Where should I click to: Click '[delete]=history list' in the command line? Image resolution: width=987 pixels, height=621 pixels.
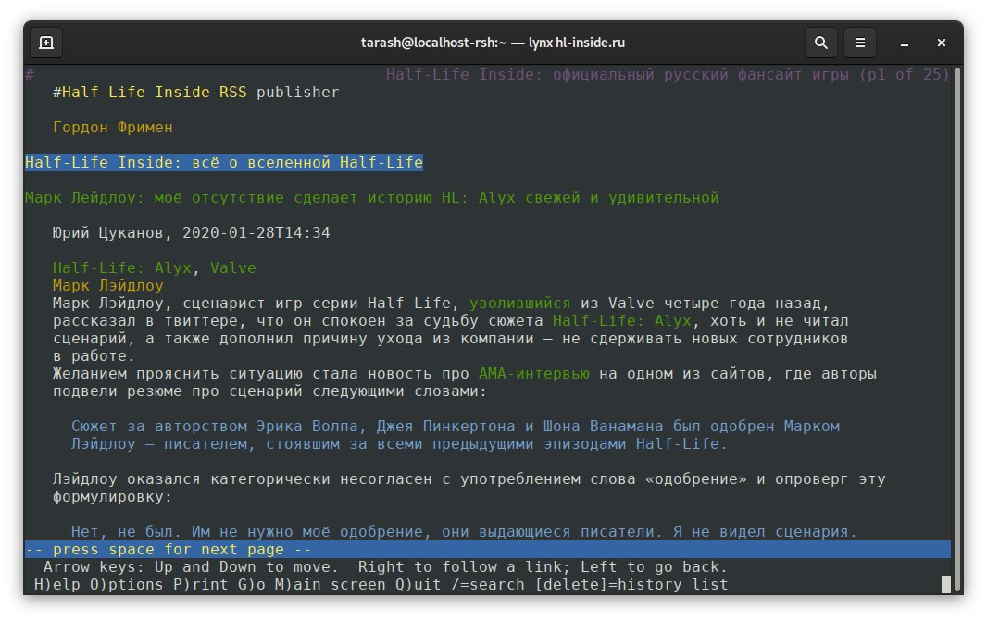(x=631, y=585)
